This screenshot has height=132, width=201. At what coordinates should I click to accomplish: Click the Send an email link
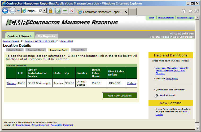[167, 95]
